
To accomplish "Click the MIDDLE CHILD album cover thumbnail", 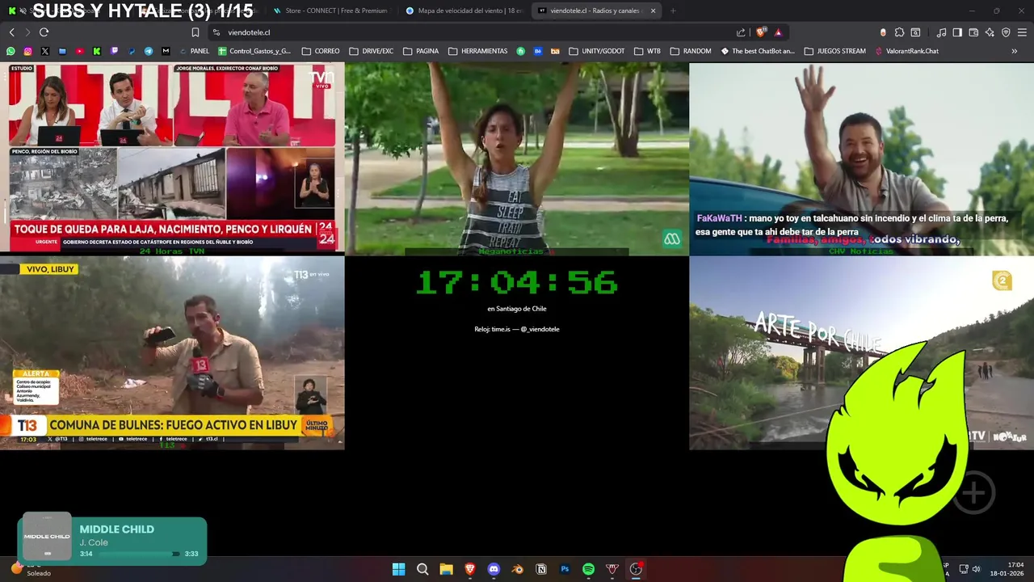I will point(47,536).
